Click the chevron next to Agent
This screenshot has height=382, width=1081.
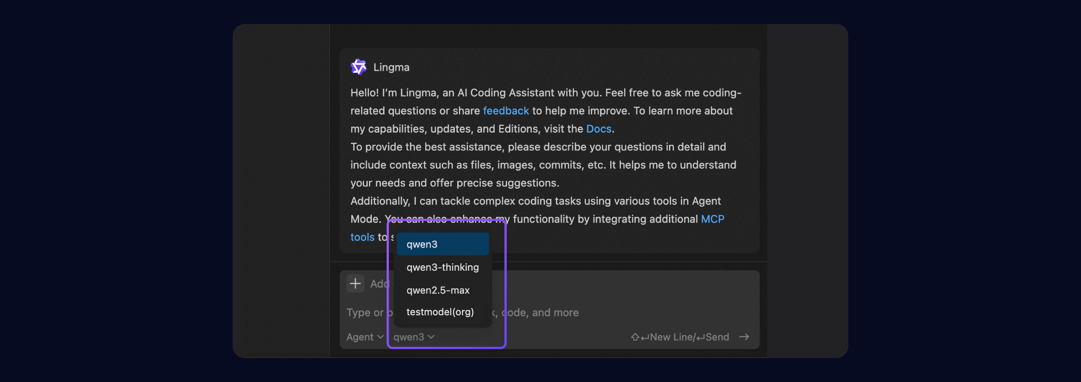pyautogui.click(x=380, y=337)
